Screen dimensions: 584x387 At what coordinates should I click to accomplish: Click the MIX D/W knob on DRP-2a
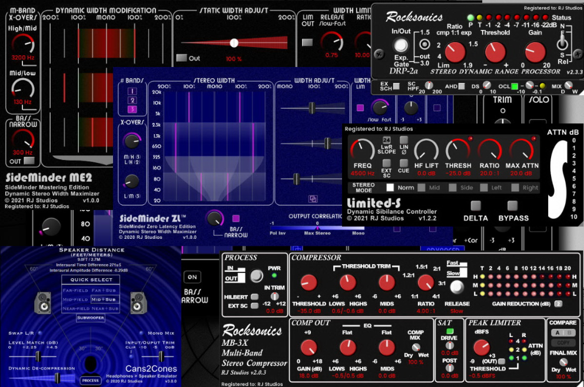568,85
